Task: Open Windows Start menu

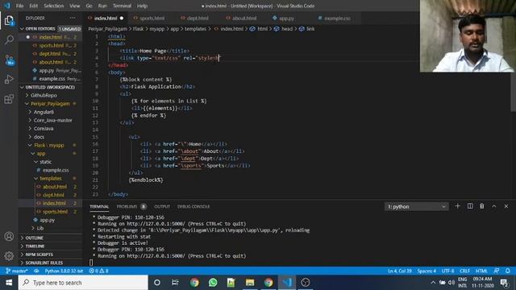Action: coord(9,283)
